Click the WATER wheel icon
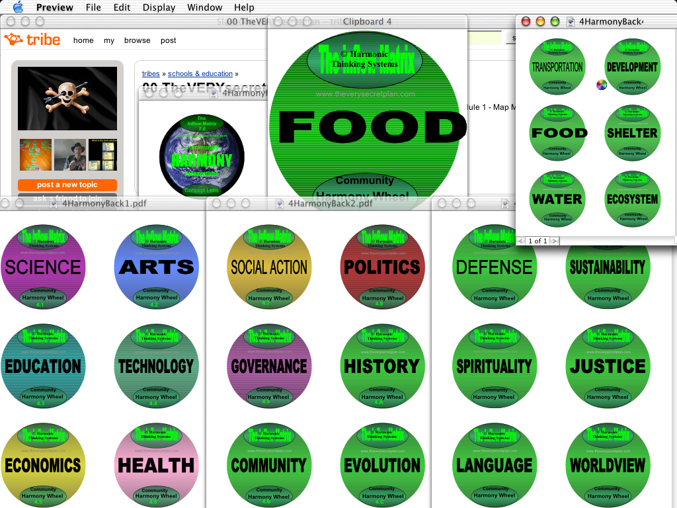Image resolution: width=677 pixels, height=508 pixels. tap(557, 198)
